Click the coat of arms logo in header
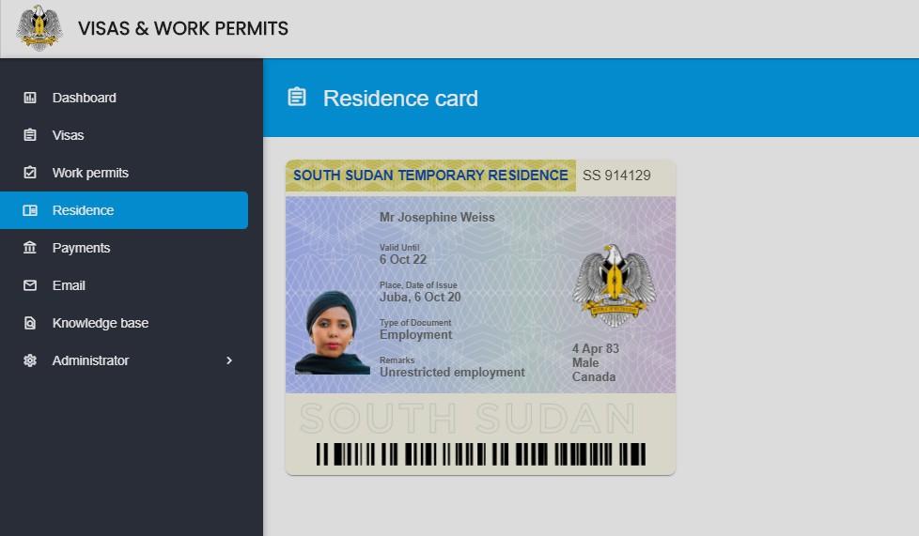Screen dimensions: 919x536 [39, 27]
